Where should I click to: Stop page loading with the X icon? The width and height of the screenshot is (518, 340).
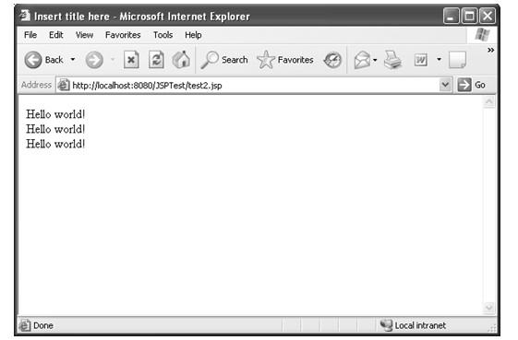pos(131,60)
